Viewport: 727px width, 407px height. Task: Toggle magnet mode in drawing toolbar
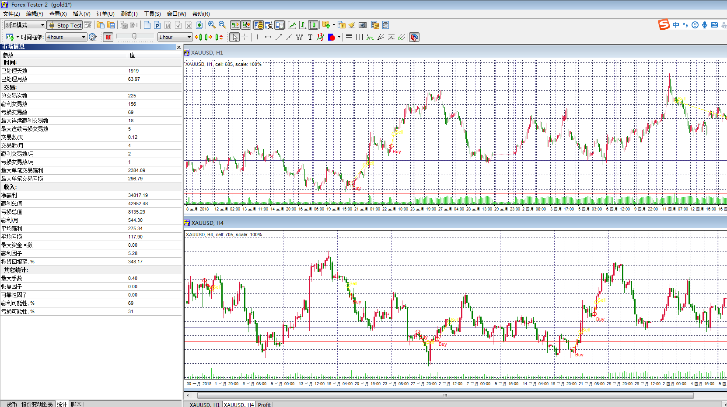[414, 37]
